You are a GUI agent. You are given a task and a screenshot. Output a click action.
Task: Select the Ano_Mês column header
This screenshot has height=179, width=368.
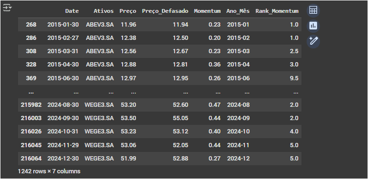238,11
